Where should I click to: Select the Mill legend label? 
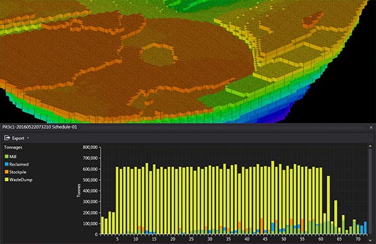coord(13,157)
